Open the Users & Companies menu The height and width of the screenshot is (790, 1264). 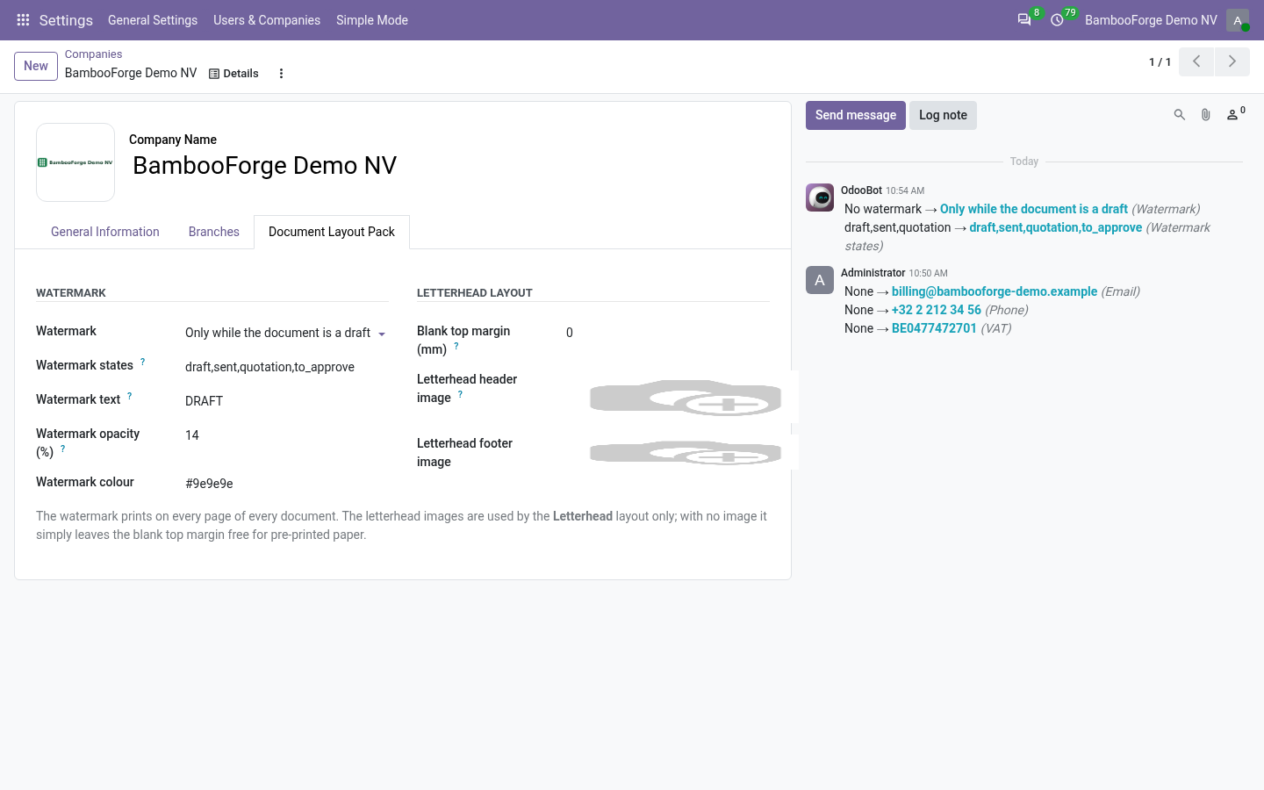267,20
